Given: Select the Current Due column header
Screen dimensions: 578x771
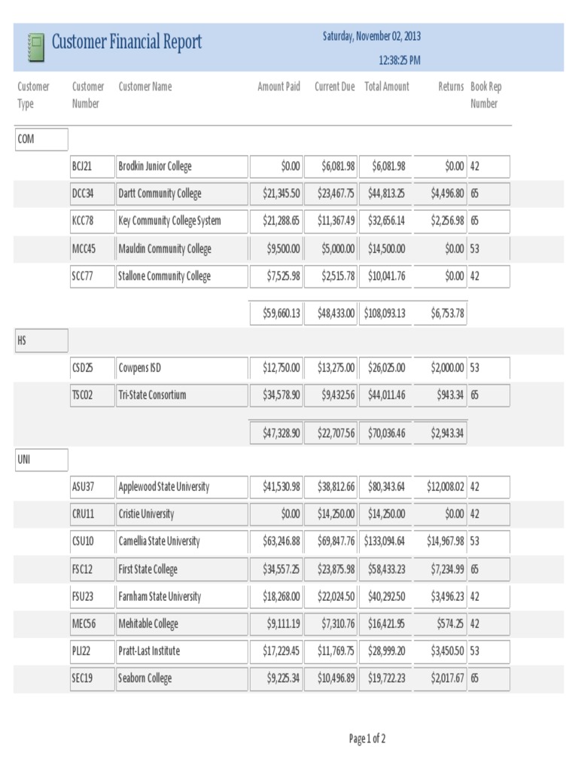Looking at the screenshot, I should [x=334, y=87].
